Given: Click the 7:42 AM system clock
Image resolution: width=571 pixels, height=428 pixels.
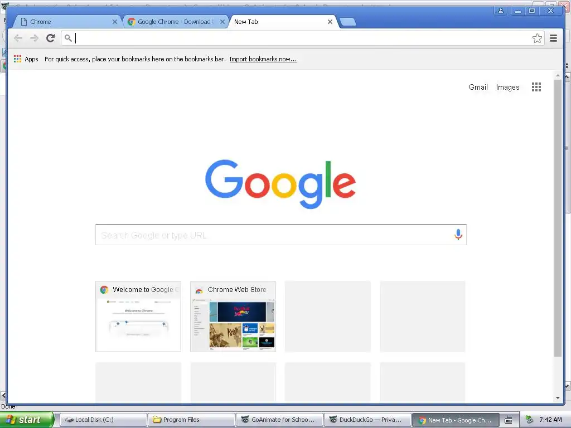Looking at the screenshot, I should [550, 420].
